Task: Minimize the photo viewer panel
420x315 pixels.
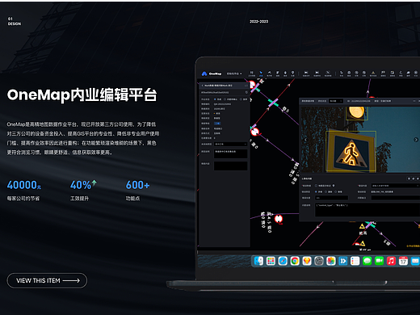Action: pyautogui.click(x=414, y=101)
